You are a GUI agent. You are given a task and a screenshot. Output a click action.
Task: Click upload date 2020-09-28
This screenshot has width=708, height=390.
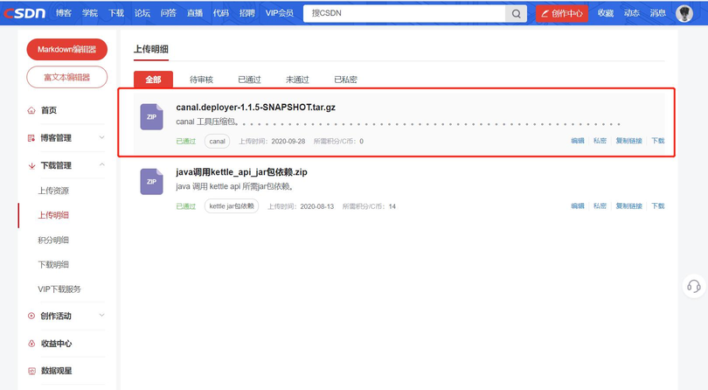(288, 142)
